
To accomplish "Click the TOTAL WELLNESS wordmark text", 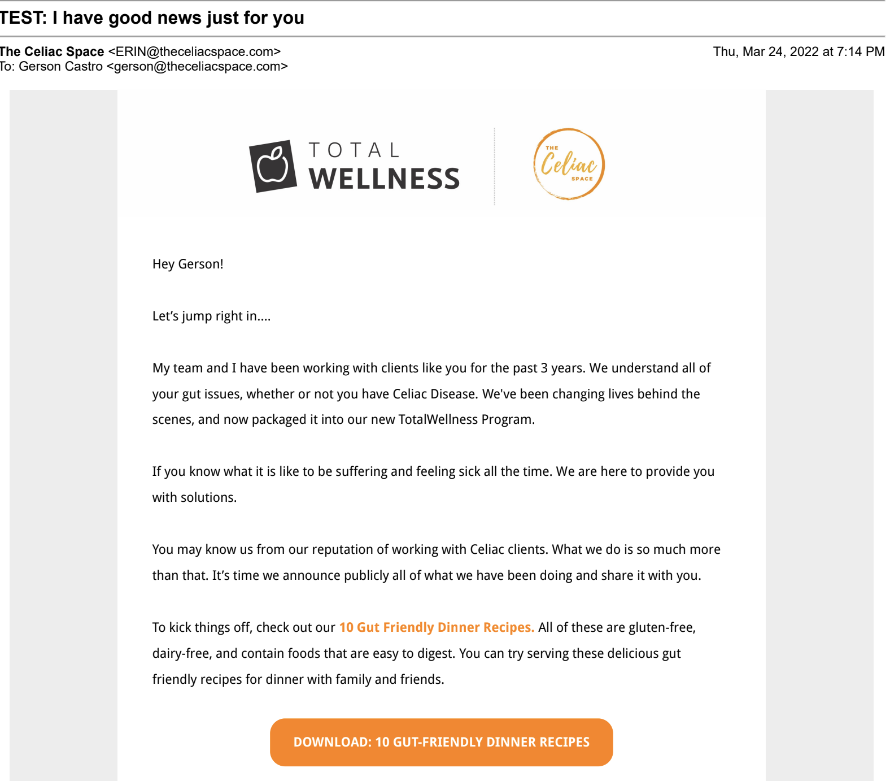I will click(384, 166).
